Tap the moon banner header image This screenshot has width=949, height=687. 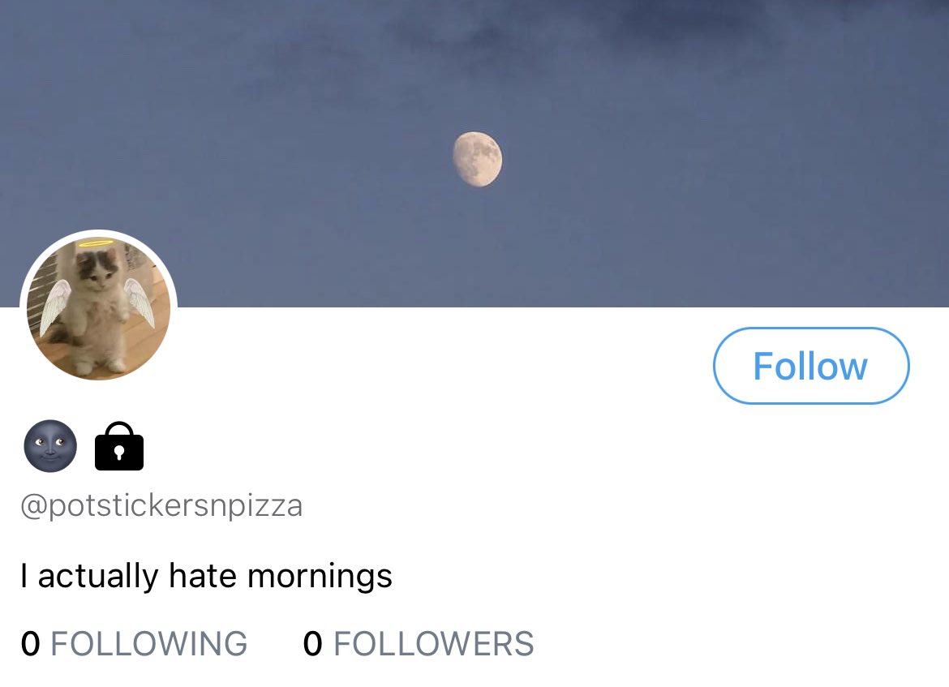474,153
